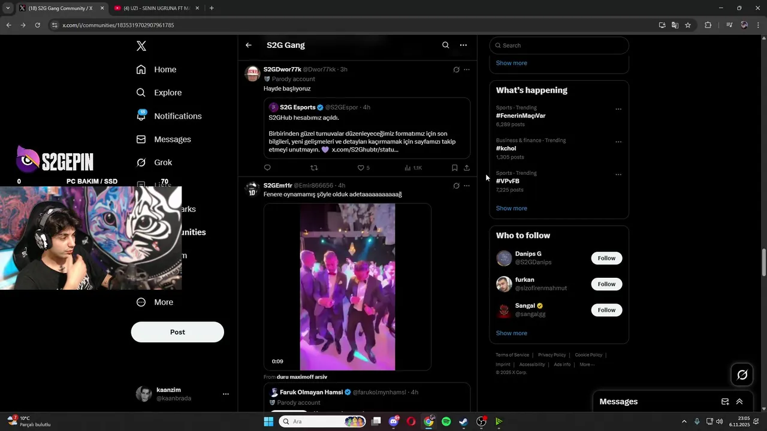Image resolution: width=767 pixels, height=431 pixels.
Task: Open Privacy Policy footer link
Action: click(x=552, y=355)
